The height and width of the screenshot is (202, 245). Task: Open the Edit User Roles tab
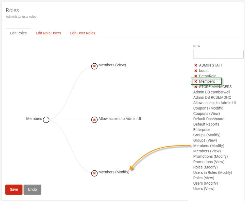tap(83, 33)
